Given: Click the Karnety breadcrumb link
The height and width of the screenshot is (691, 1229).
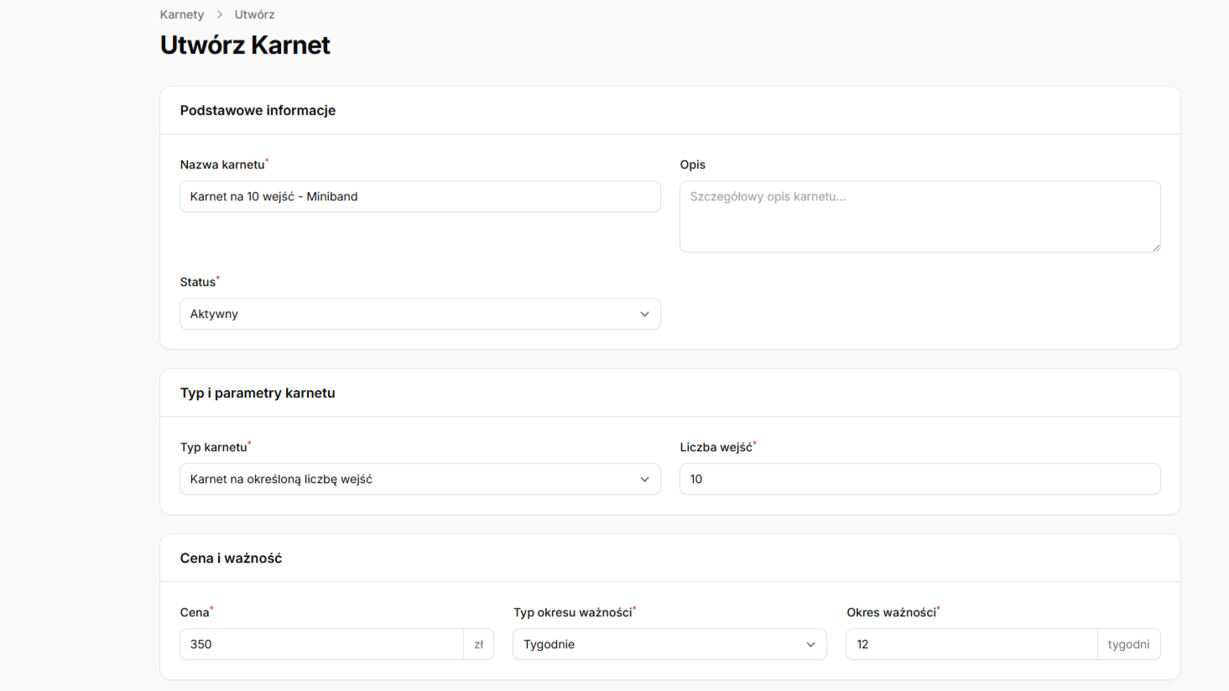Looking at the screenshot, I should 182,14.
